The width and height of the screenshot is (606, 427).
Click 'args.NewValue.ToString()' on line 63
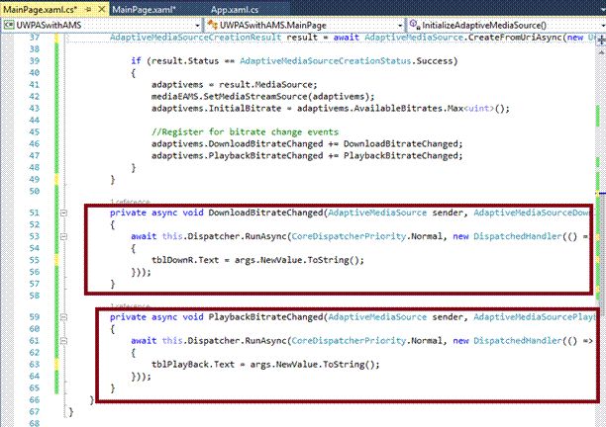click(x=312, y=365)
